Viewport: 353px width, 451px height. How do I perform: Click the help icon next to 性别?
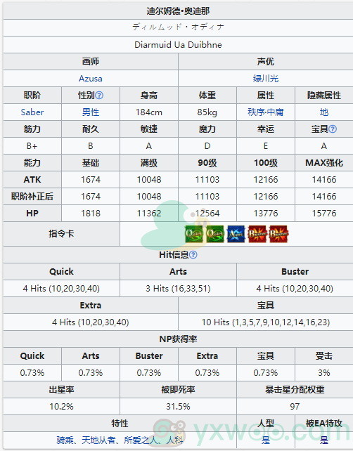click(99, 96)
